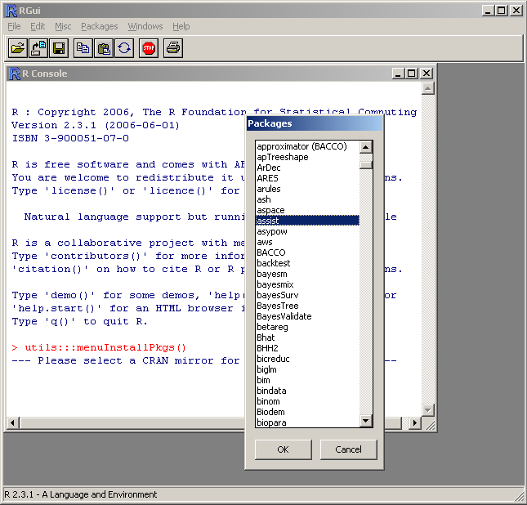527x505 pixels.
Task: Select package bayesSurv in list
Action: coord(307,295)
